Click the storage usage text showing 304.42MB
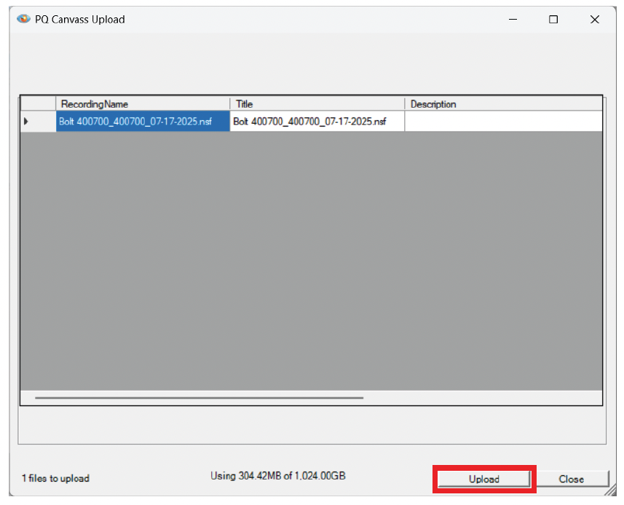This screenshot has height=505, width=624. pos(279,475)
